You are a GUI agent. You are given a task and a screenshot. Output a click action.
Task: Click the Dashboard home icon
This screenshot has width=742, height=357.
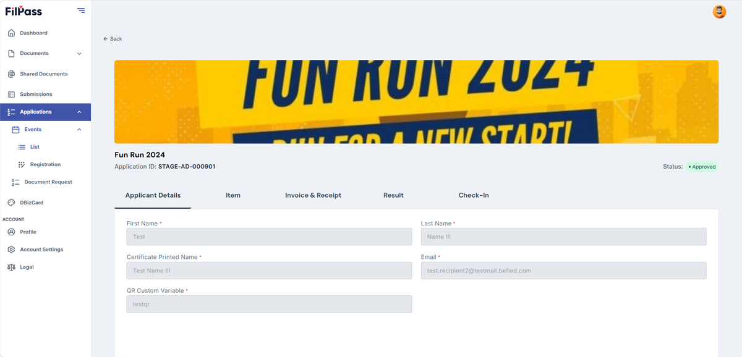coord(11,33)
